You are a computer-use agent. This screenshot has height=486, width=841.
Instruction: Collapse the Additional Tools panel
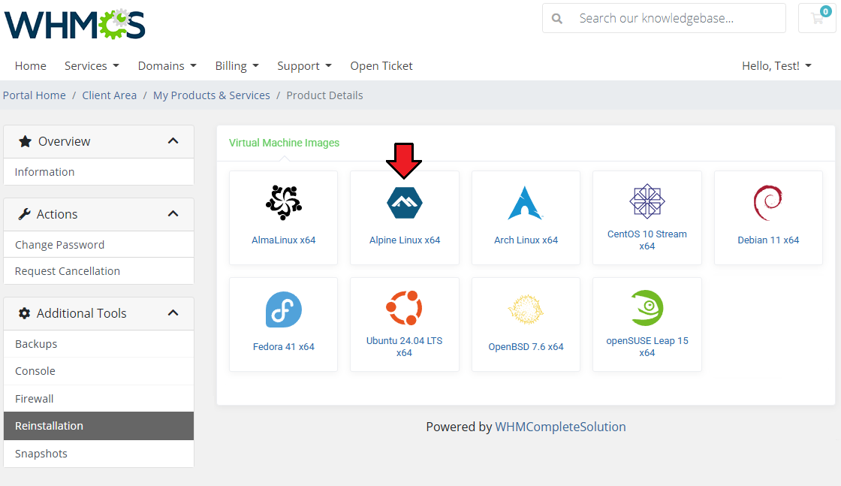click(x=173, y=313)
